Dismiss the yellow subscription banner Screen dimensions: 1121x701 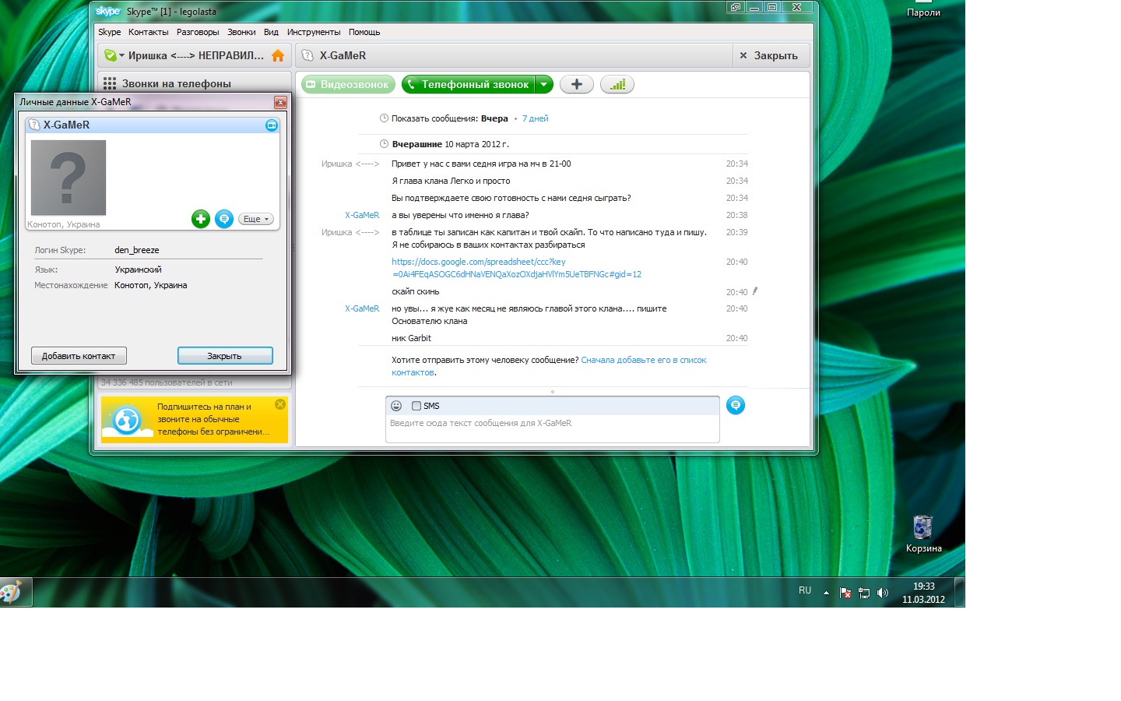tap(280, 404)
